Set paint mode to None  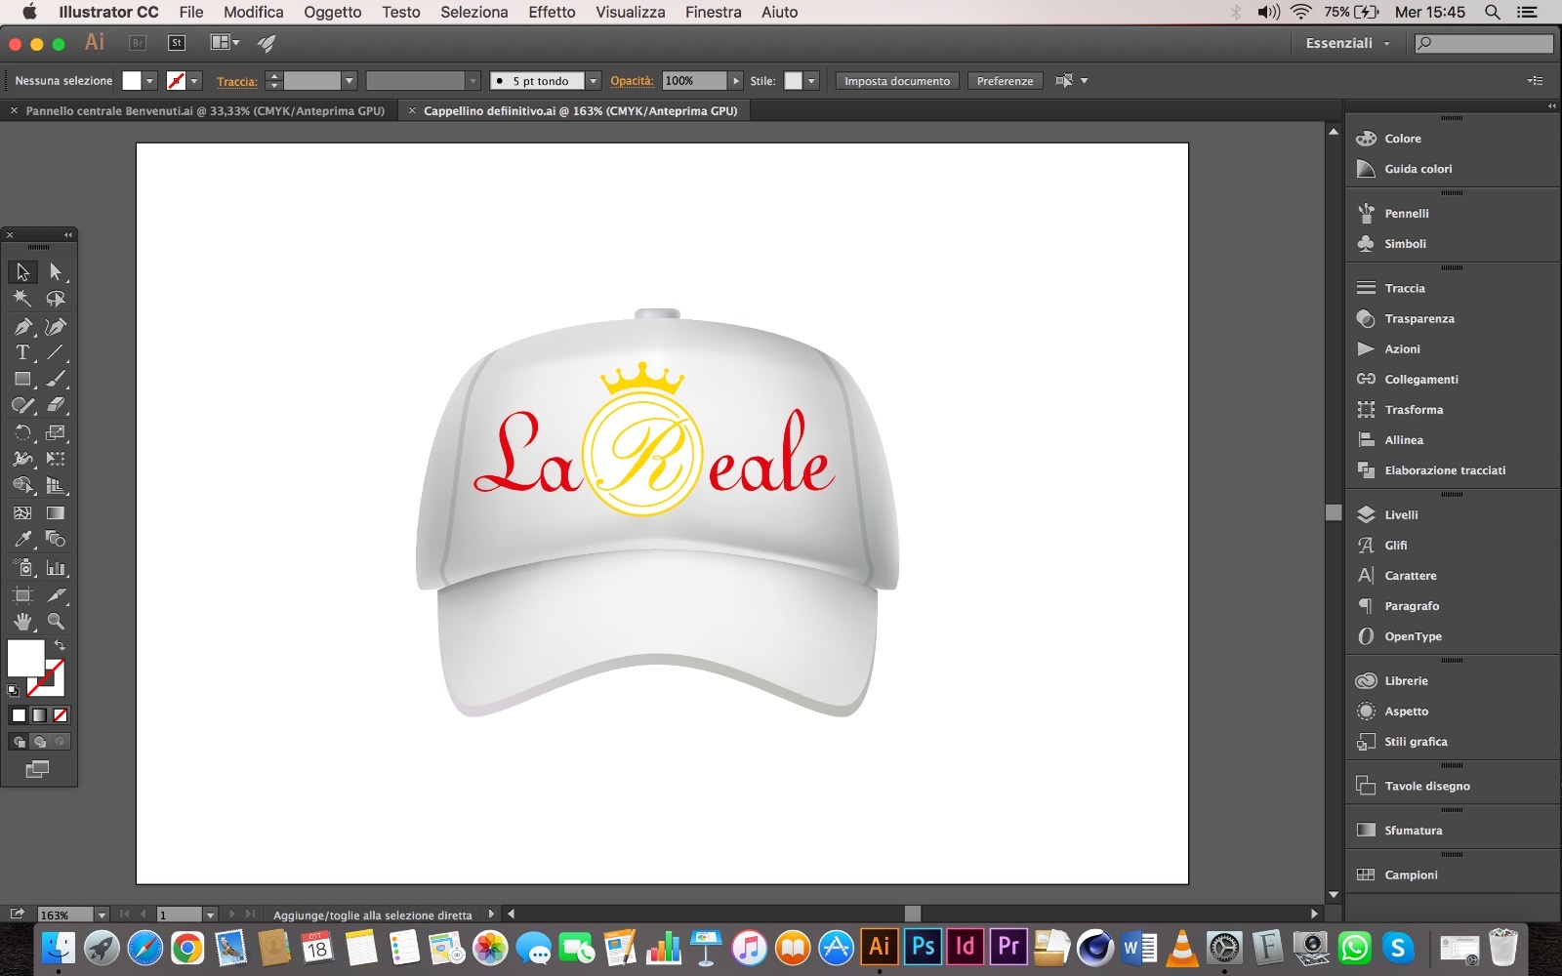[x=60, y=715]
